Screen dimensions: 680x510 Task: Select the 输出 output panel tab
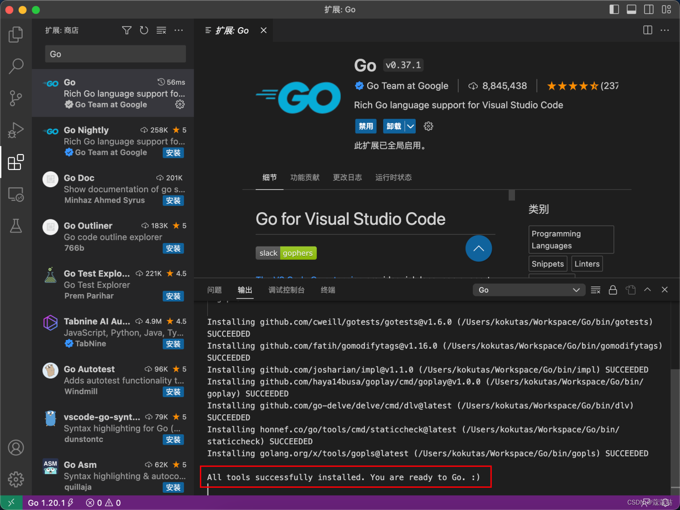tap(245, 290)
